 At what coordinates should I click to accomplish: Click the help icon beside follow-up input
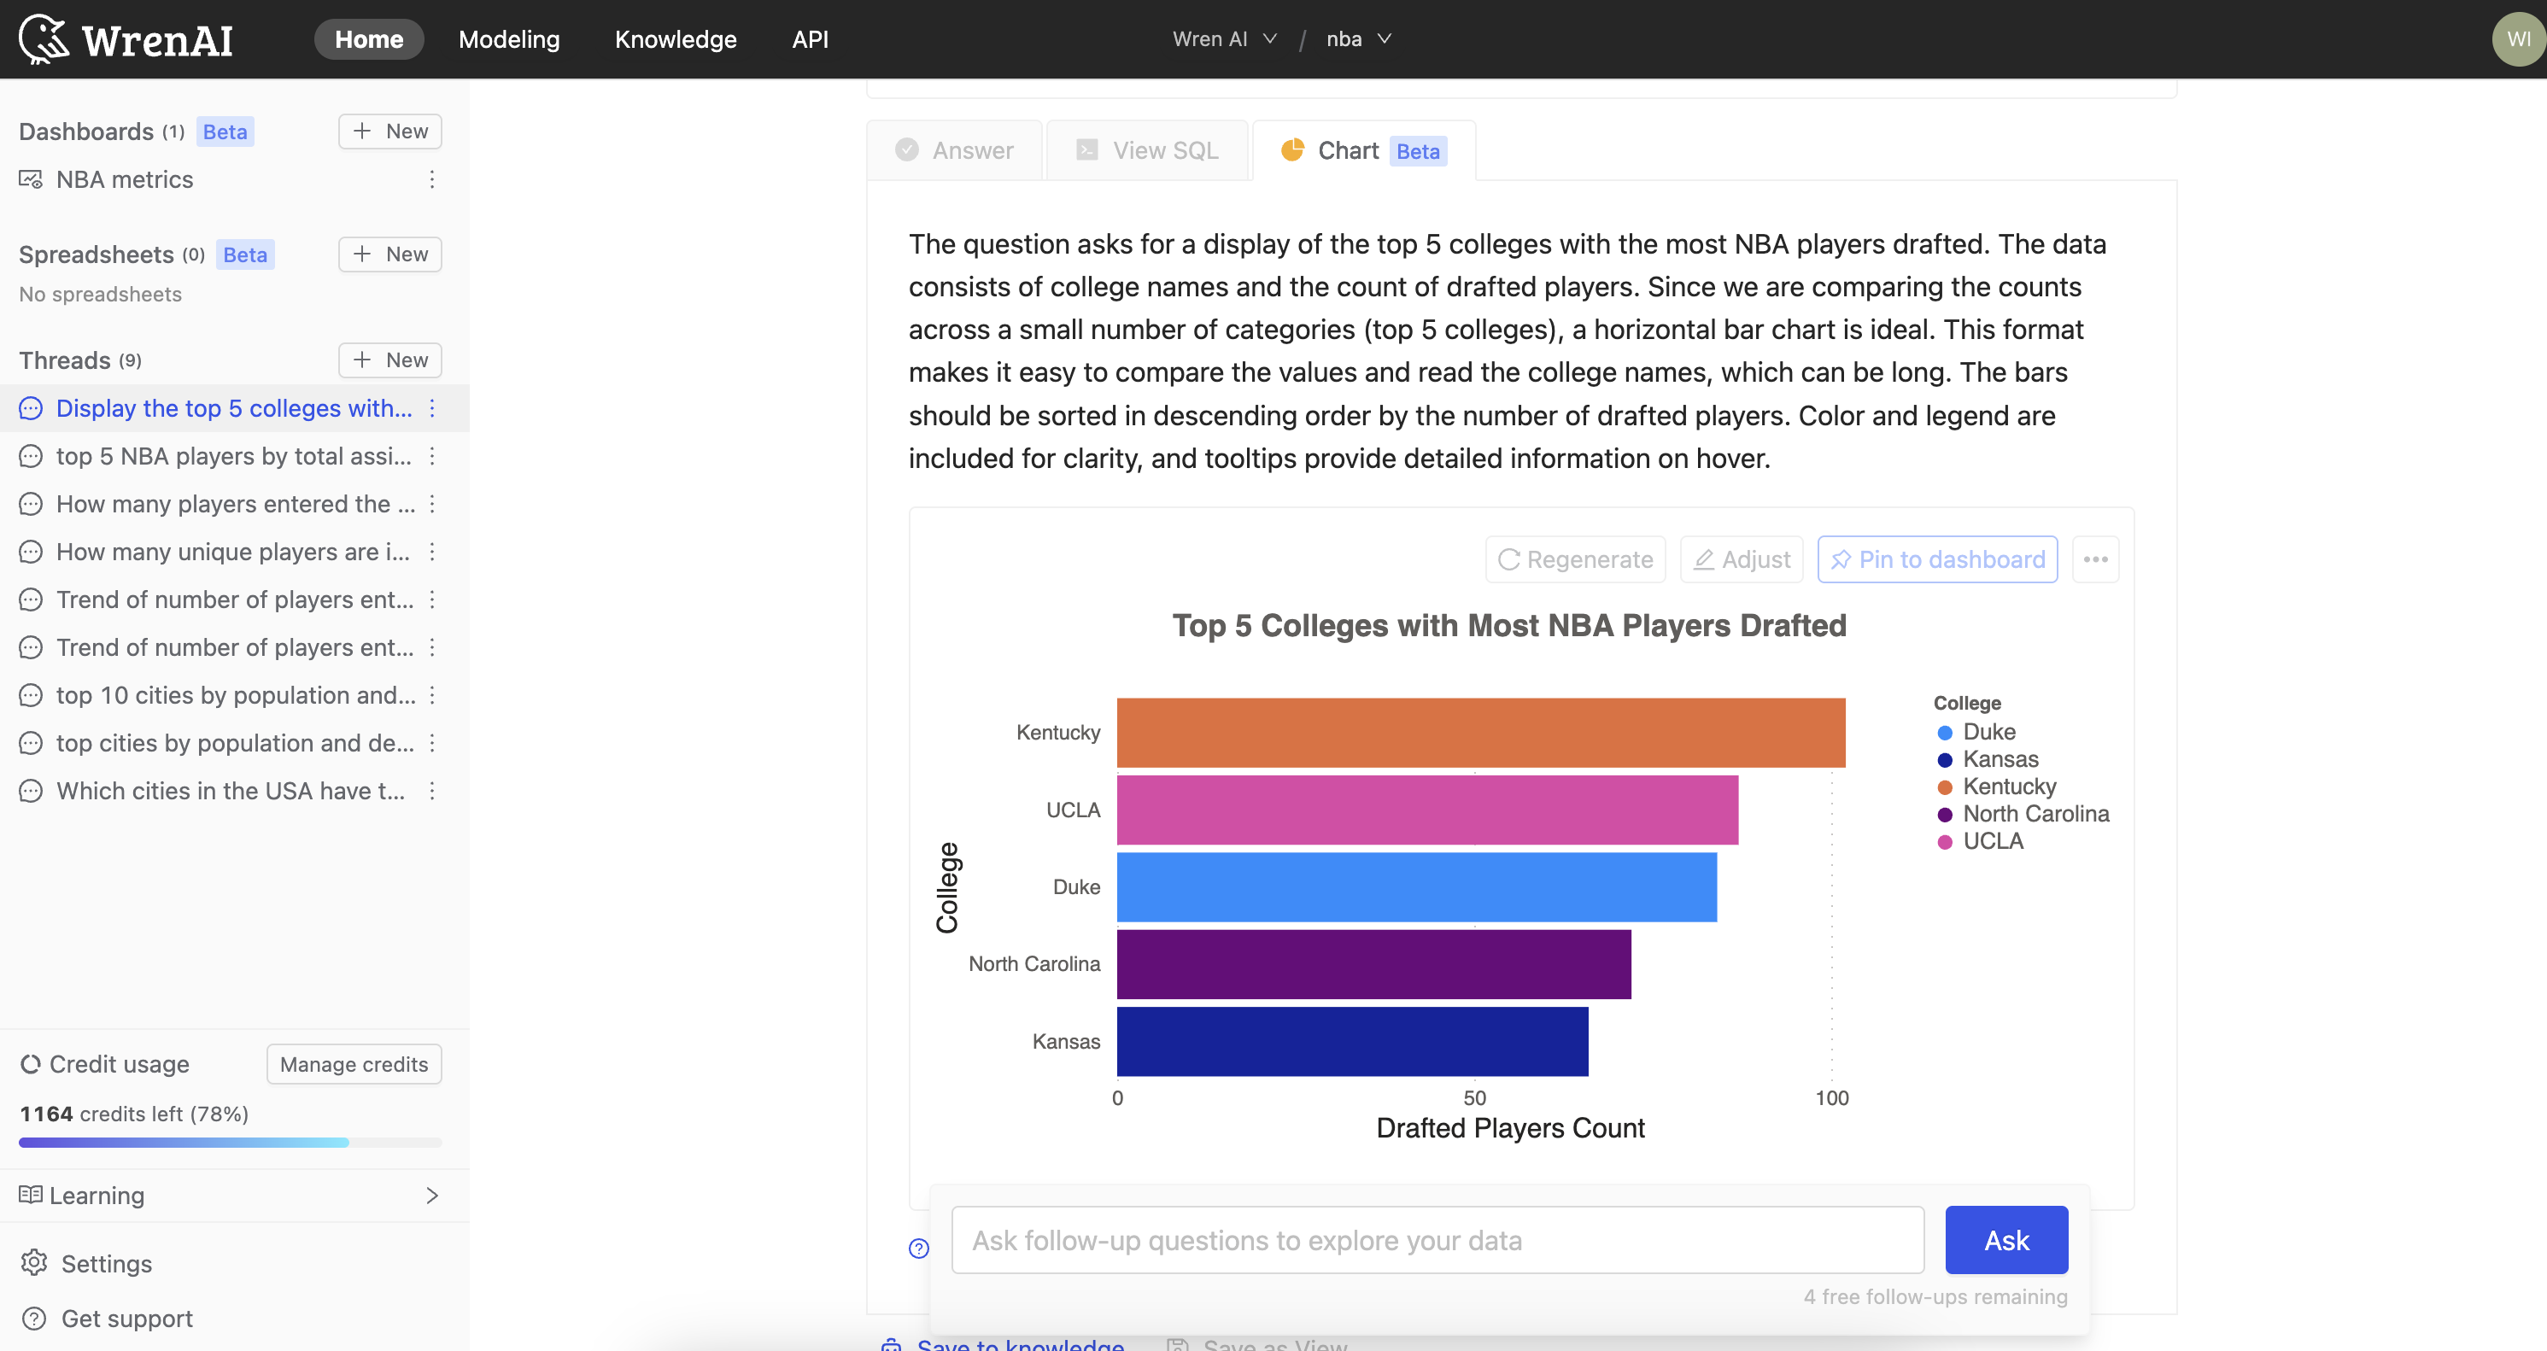[918, 1249]
